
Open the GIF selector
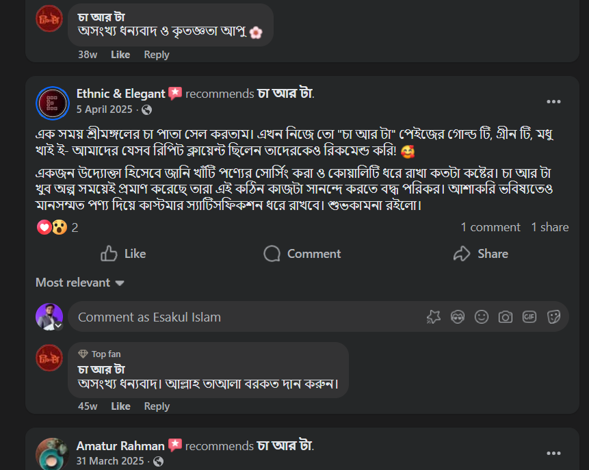click(529, 317)
